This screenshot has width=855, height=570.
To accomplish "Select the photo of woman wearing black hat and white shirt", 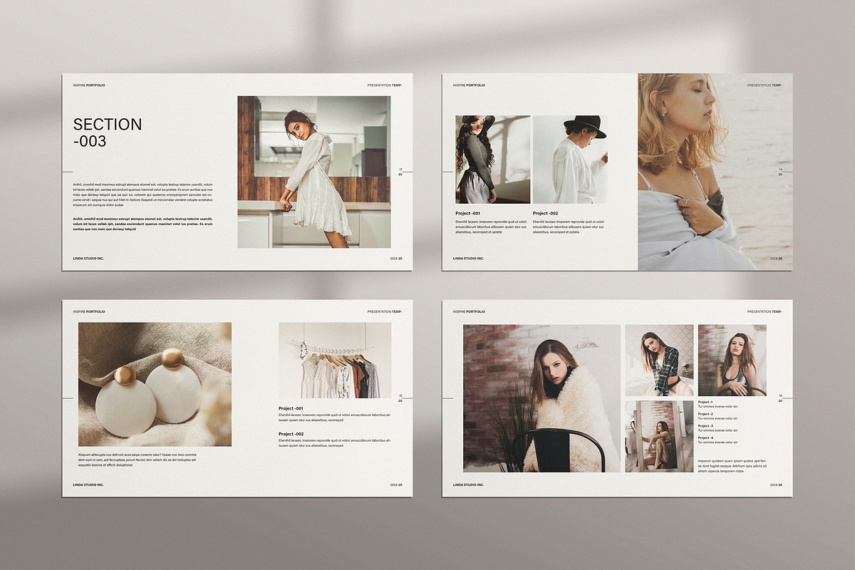I will pos(570,160).
